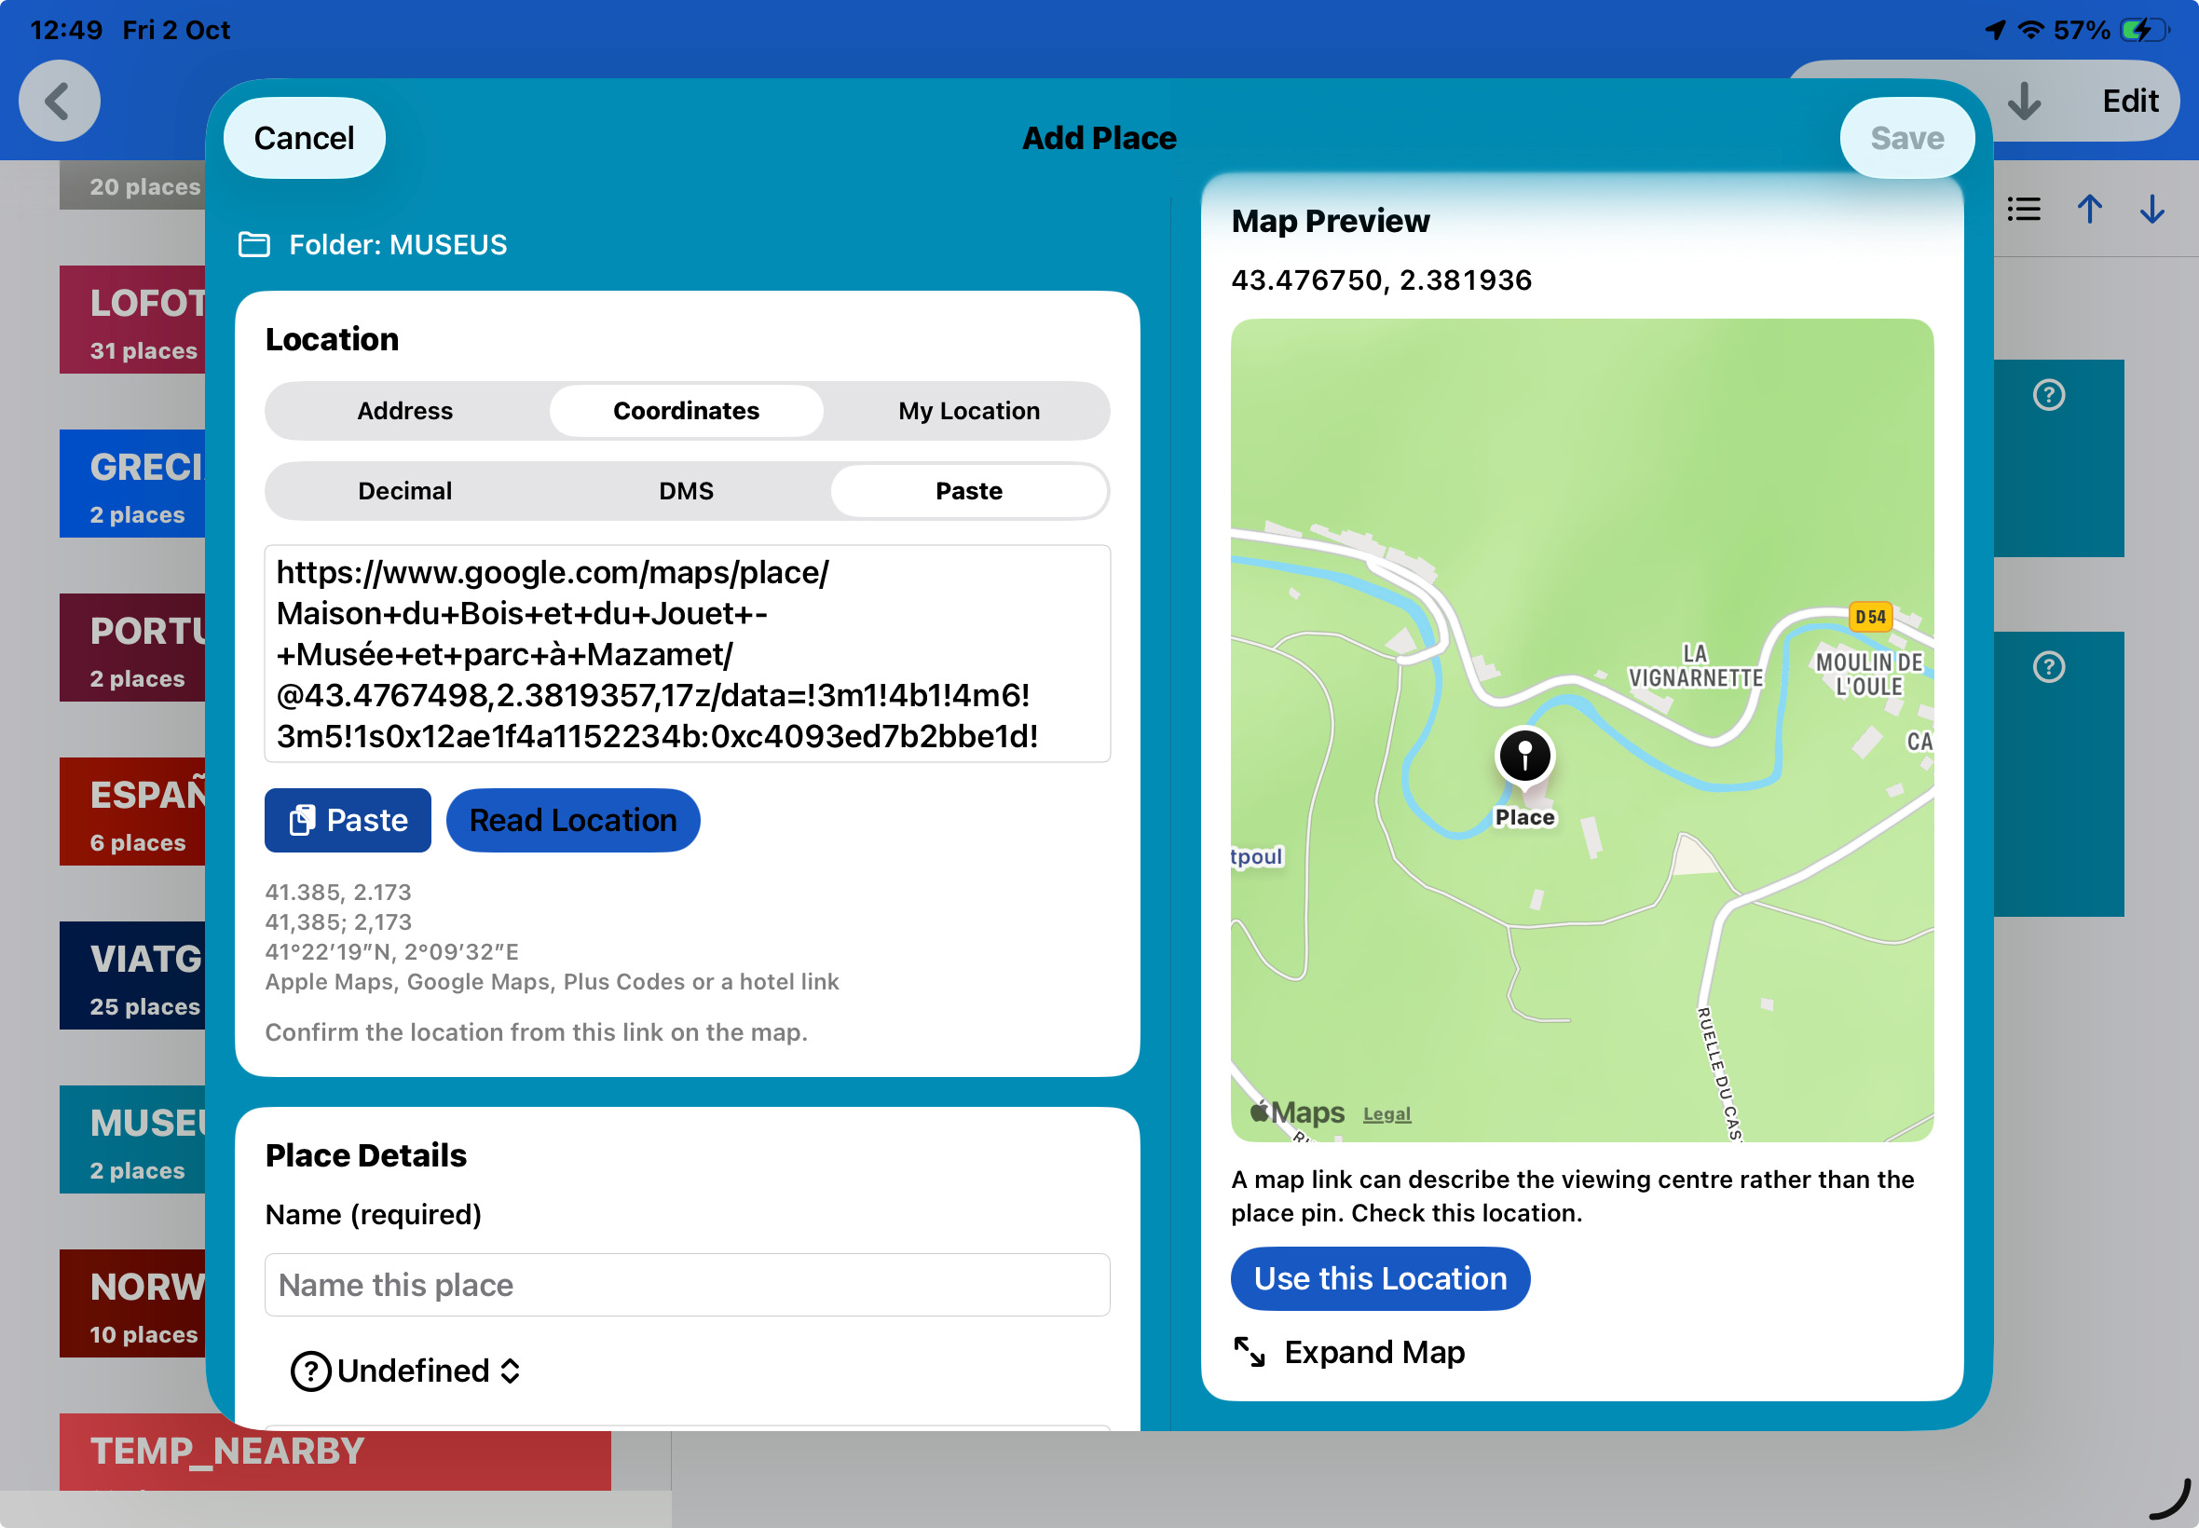Tap the blue sort-up arrow icon
The width and height of the screenshot is (2199, 1528).
(x=2090, y=209)
